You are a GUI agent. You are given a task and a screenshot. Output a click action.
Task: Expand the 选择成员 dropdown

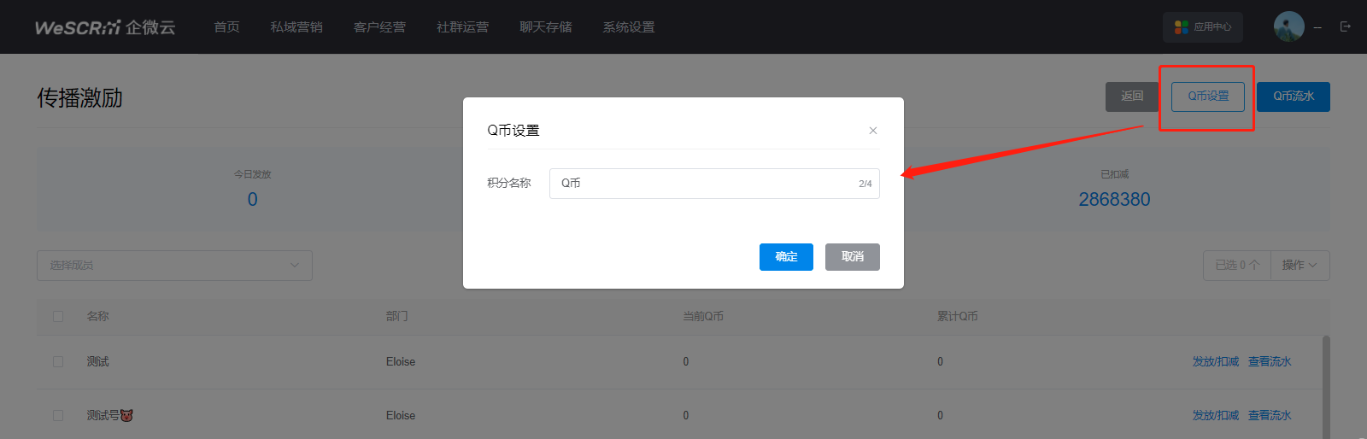pyautogui.click(x=174, y=266)
